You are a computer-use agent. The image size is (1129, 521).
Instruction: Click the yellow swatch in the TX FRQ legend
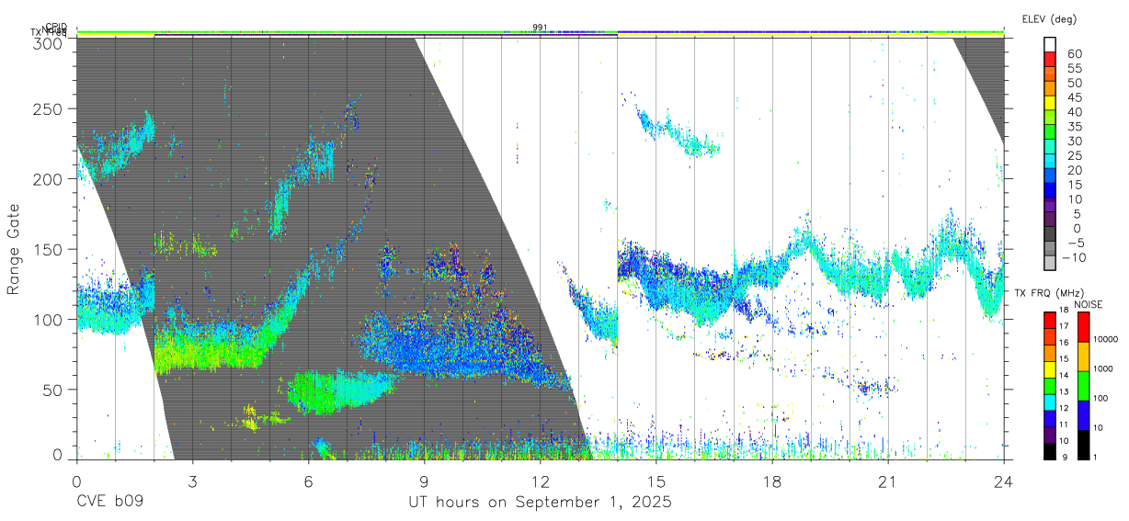1050,368
